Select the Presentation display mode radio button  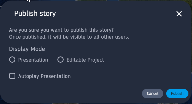(12, 60)
